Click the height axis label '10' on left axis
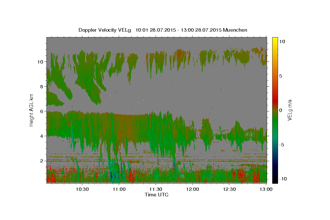 [x=41, y=62]
